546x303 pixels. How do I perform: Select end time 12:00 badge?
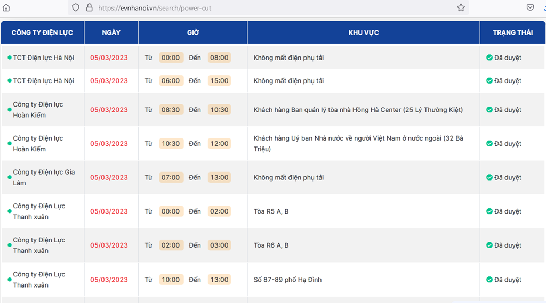[x=219, y=144]
